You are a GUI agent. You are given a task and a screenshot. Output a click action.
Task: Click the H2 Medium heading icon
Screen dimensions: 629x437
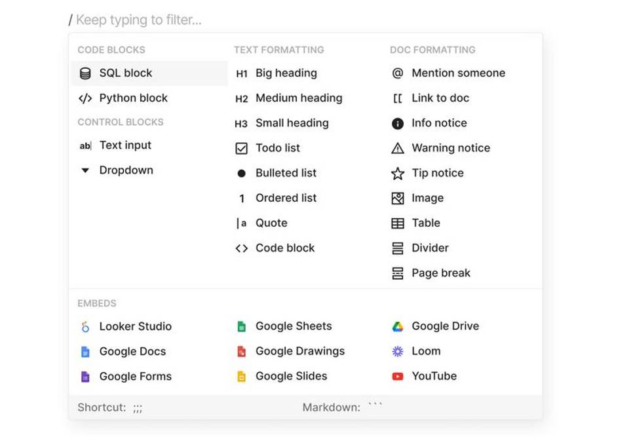coord(242,99)
